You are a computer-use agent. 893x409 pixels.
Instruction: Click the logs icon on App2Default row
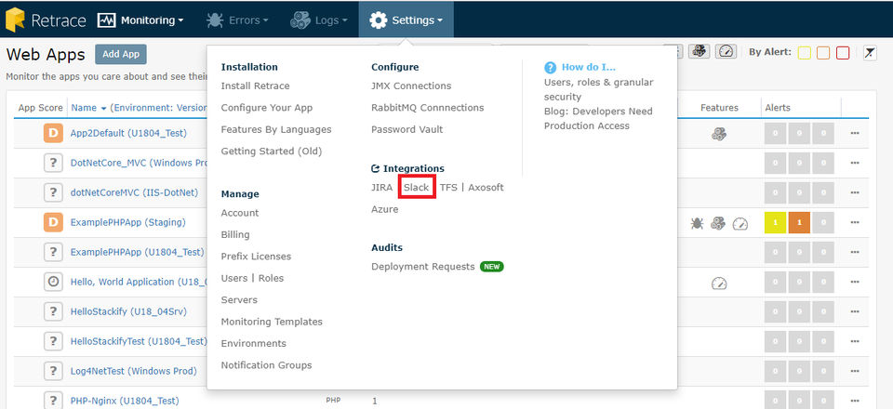pos(719,134)
